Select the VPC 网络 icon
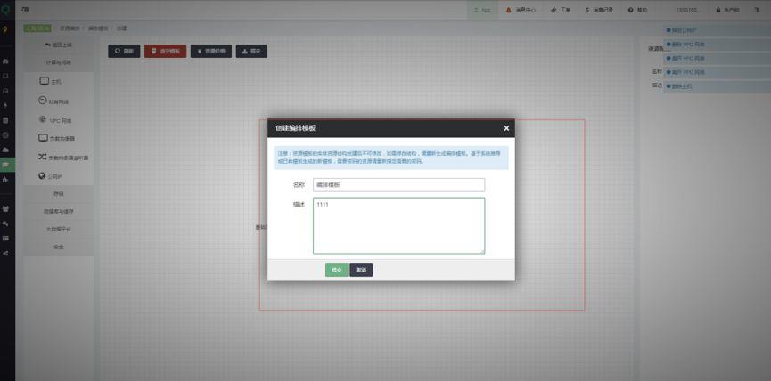The width and height of the screenshot is (771, 381). (x=43, y=119)
